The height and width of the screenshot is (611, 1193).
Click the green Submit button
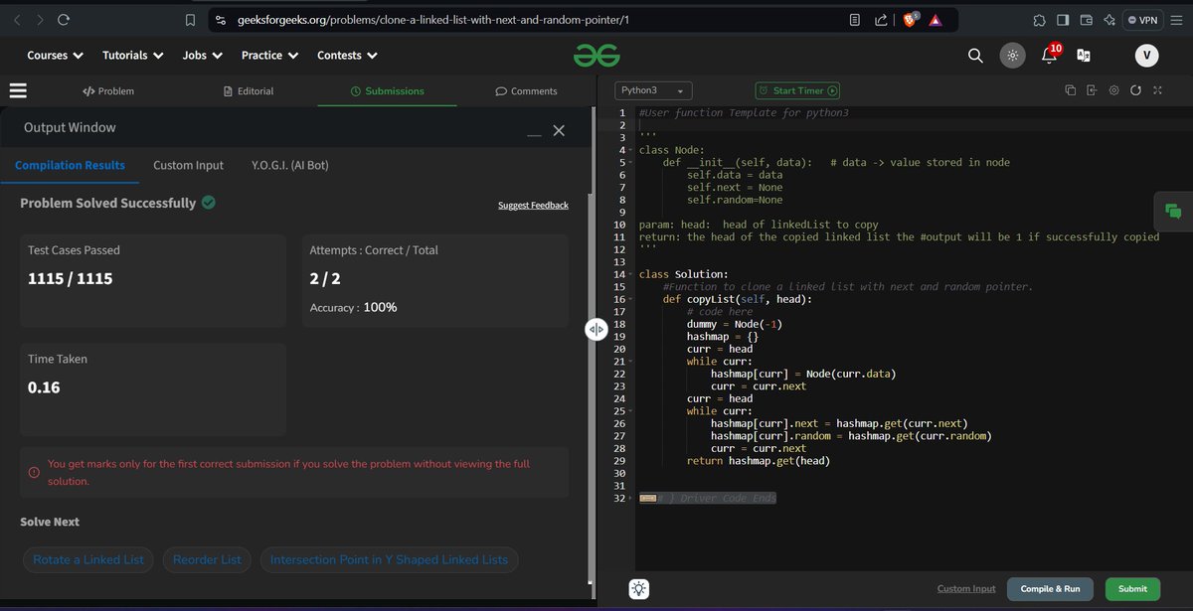pos(1132,589)
